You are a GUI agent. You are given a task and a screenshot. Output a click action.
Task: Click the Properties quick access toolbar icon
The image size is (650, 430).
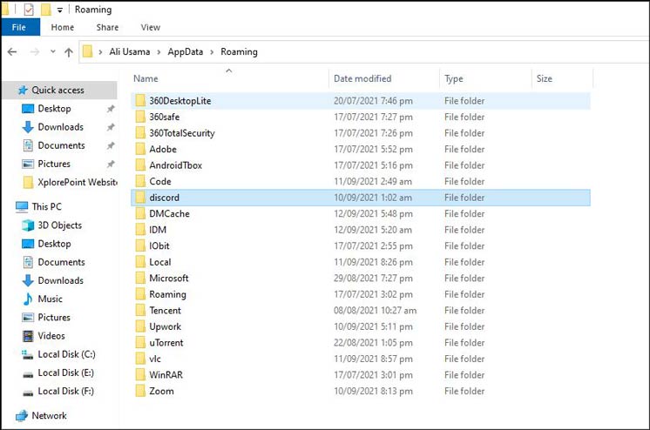click(29, 9)
